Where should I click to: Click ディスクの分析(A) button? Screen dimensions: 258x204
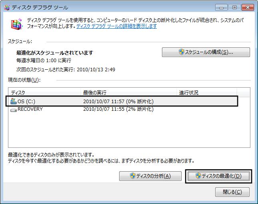point(150,176)
